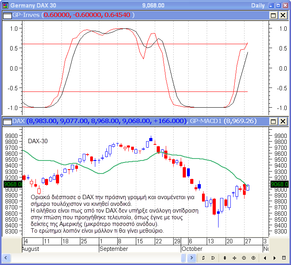Click the scrollbar's right chevron button
The image size is (291, 265).
pyautogui.click(x=191, y=258)
